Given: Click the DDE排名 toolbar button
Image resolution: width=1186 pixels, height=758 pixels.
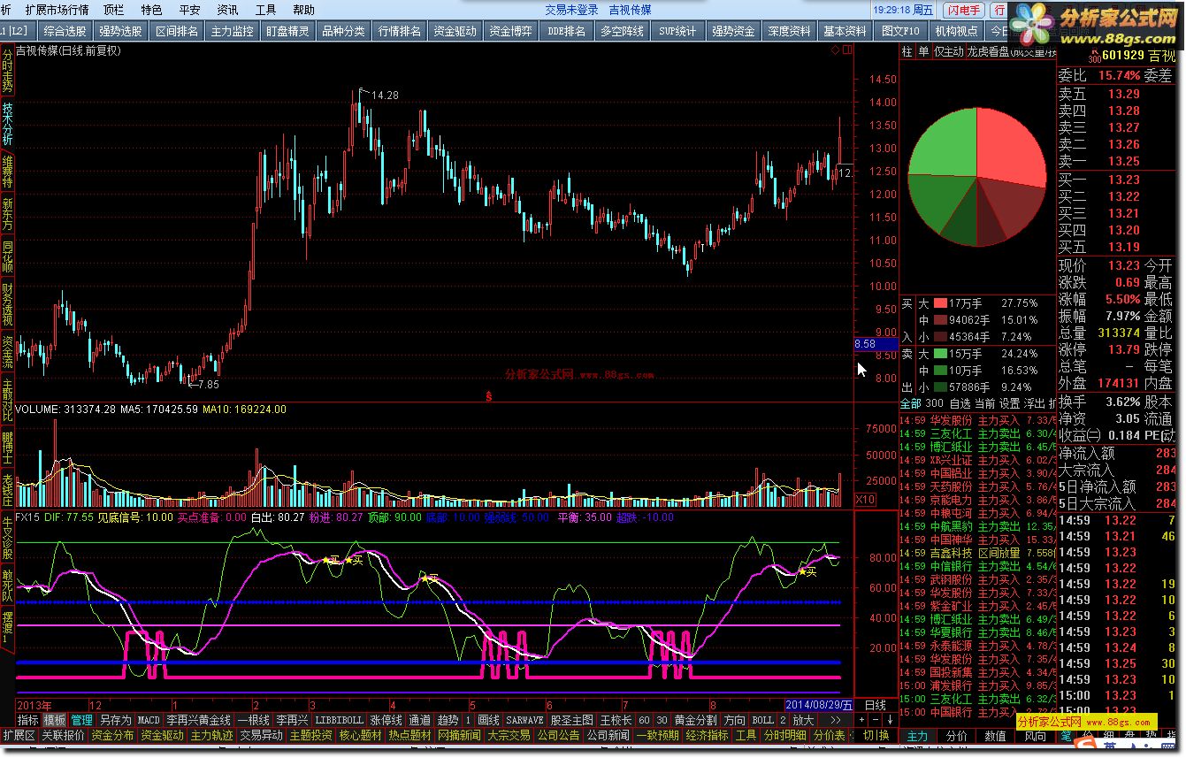Looking at the screenshot, I should pos(567,31).
